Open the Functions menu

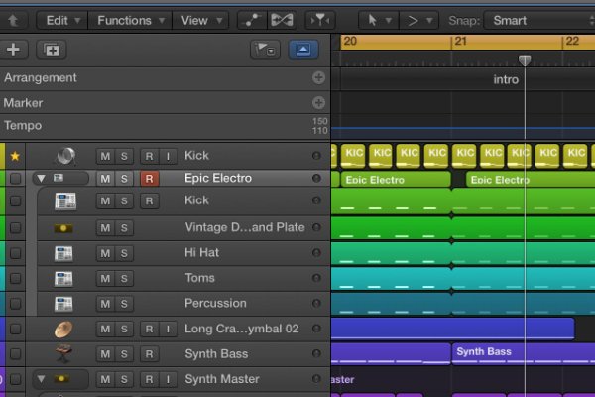pyautogui.click(x=129, y=20)
